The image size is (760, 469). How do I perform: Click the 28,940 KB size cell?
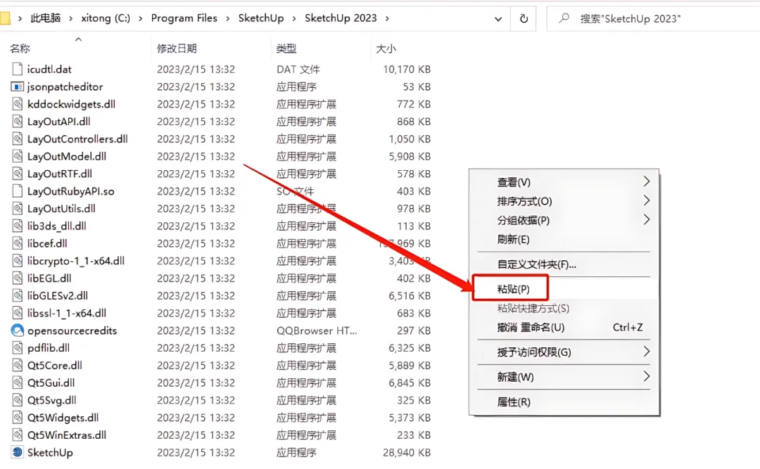(x=407, y=453)
